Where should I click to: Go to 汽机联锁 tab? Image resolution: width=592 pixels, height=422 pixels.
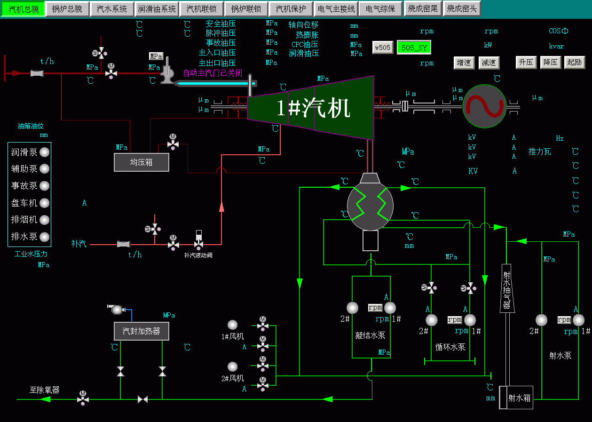(x=201, y=9)
